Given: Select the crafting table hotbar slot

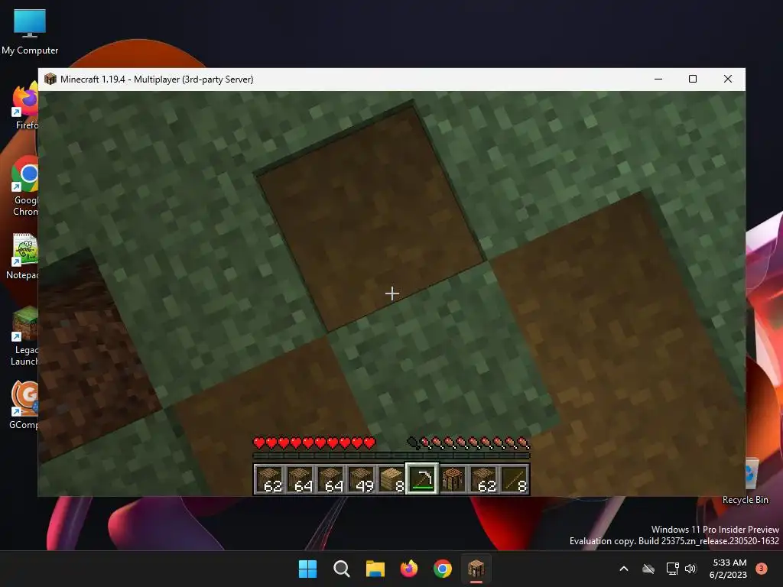Looking at the screenshot, I should point(453,478).
